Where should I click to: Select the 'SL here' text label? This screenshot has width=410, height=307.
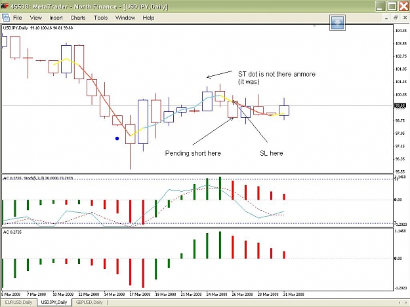(271, 153)
